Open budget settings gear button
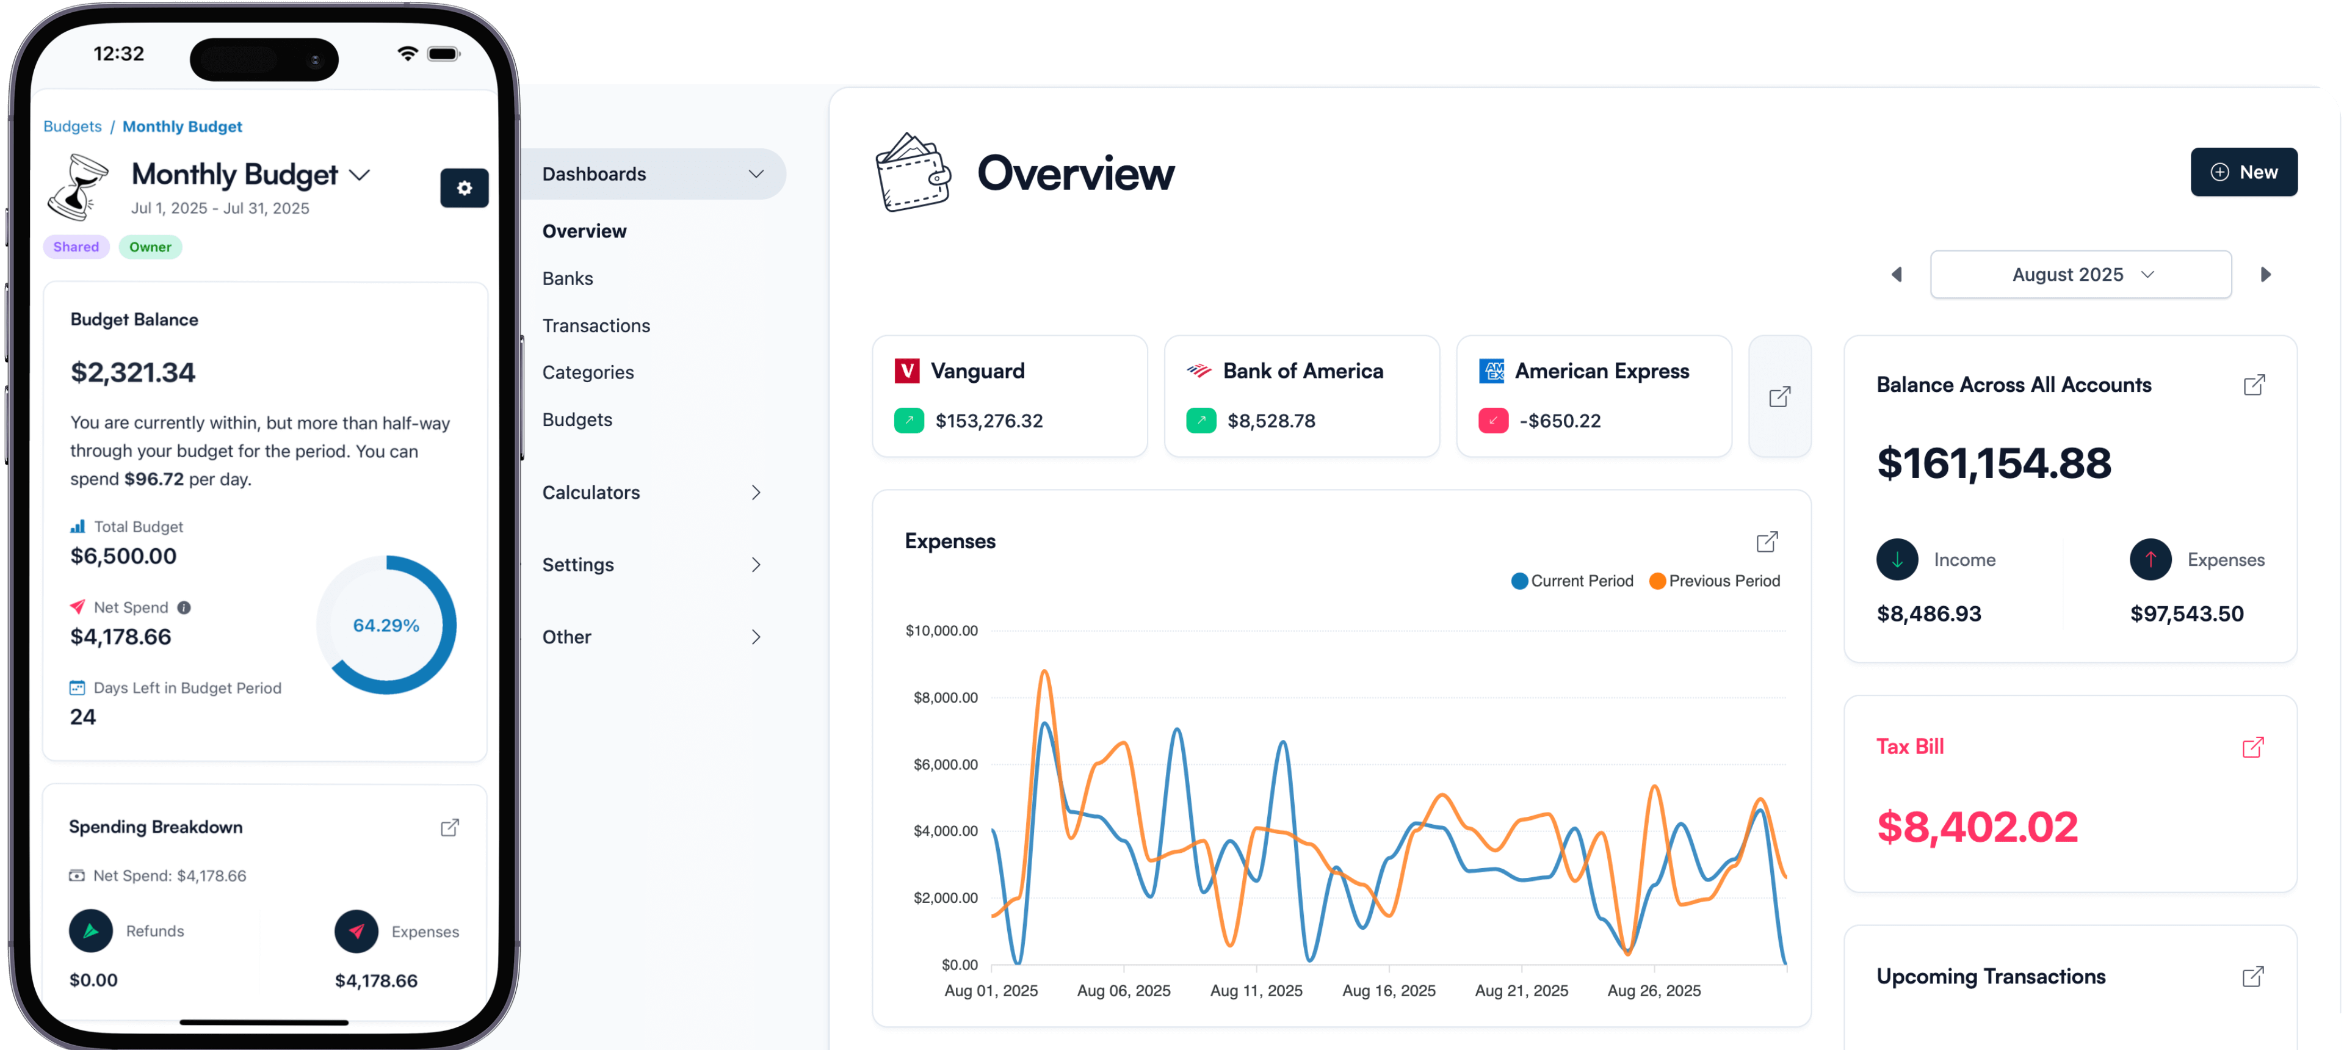Image resolution: width=2344 pixels, height=1050 pixels. click(464, 189)
